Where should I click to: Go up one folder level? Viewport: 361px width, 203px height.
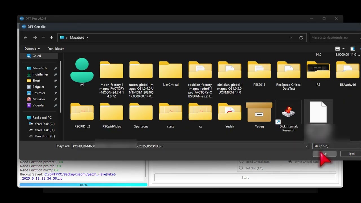tap(51, 37)
